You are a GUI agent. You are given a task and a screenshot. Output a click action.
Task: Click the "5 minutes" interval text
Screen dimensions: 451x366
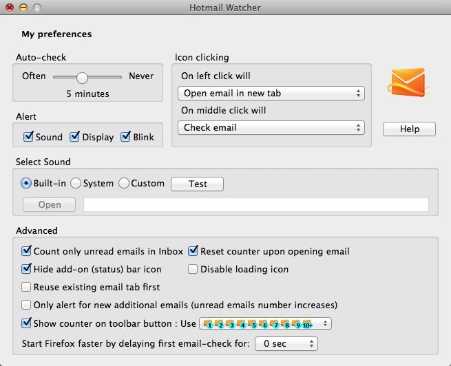pos(87,94)
